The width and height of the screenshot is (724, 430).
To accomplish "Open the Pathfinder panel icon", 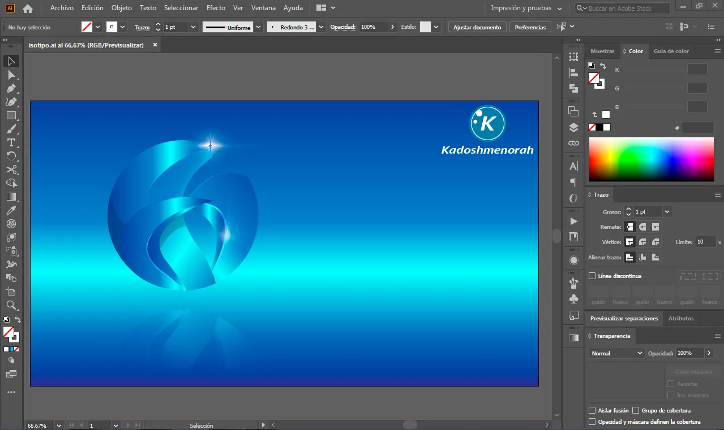I will [573, 89].
